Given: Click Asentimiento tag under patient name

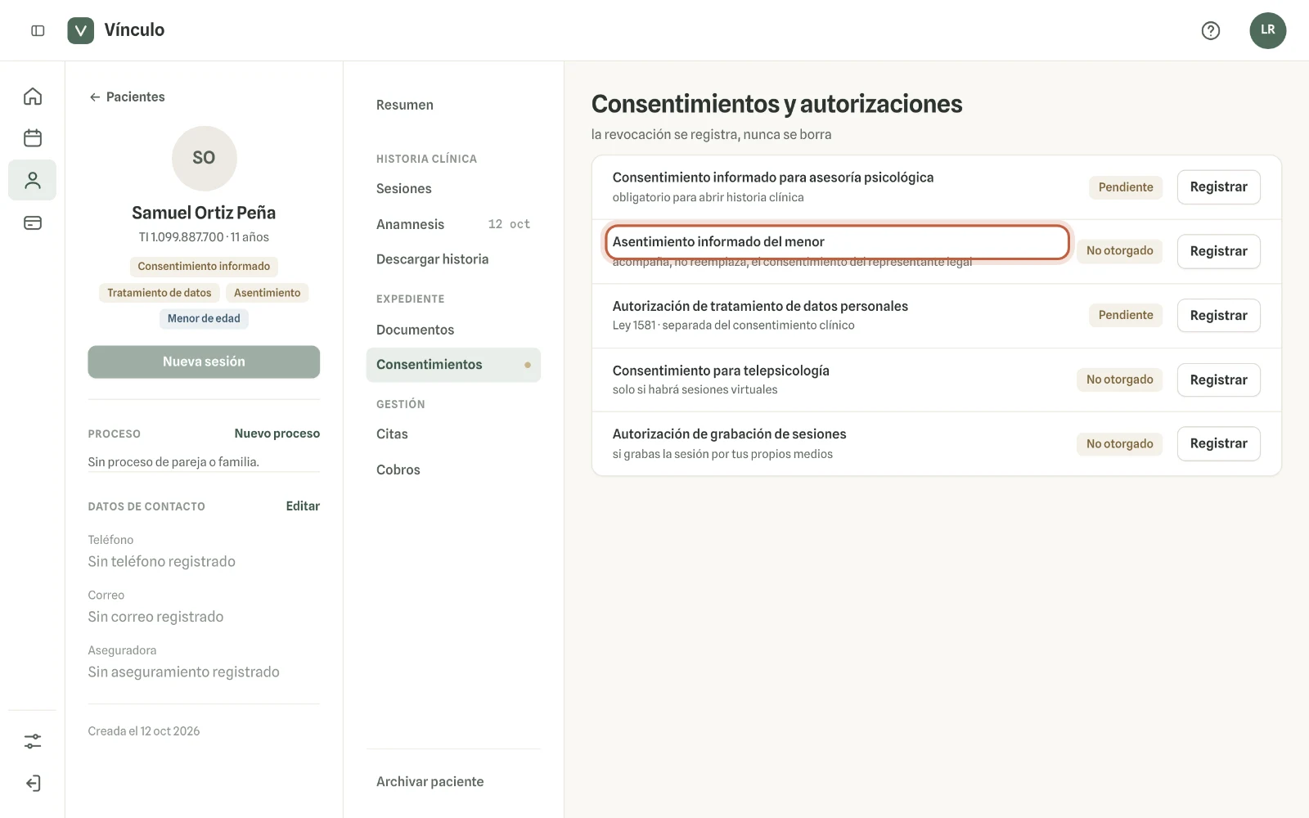Looking at the screenshot, I should [267, 293].
